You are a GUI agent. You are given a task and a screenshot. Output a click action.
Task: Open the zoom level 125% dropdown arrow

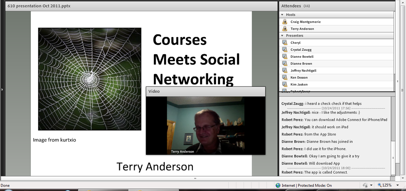397,185
